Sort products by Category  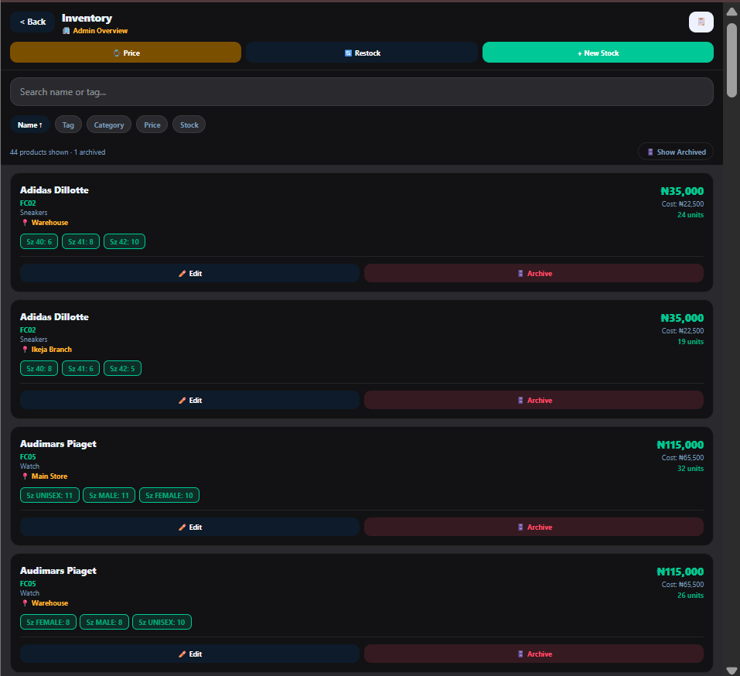coord(109,125)
